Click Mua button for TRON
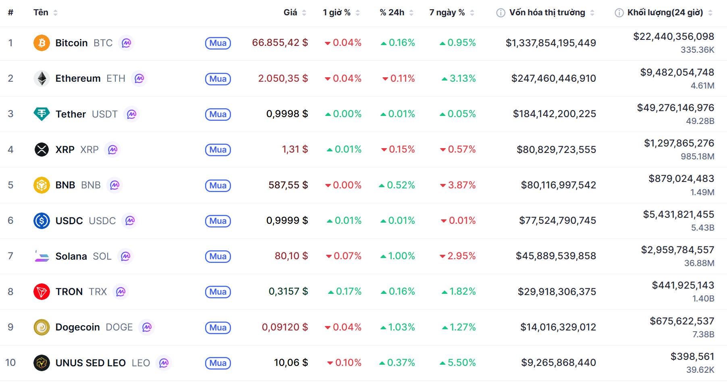This screenshot has height=382, width=727. click(218, 292)
